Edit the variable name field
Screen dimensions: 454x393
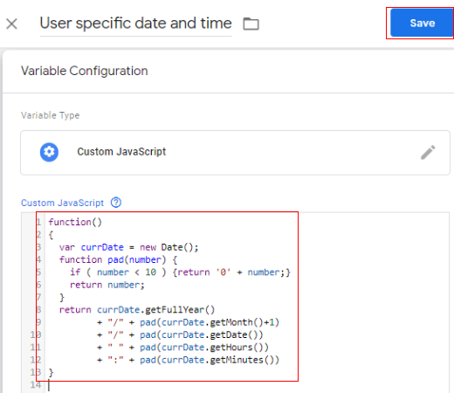coord(135,24)
